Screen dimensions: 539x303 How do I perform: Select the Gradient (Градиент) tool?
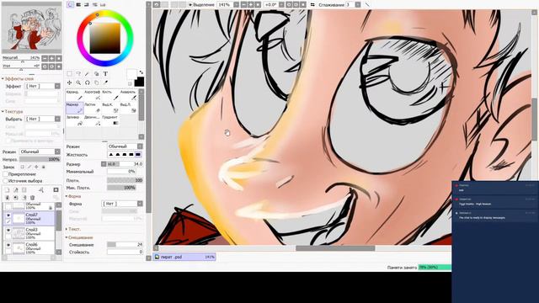click(x=110, y=120)
